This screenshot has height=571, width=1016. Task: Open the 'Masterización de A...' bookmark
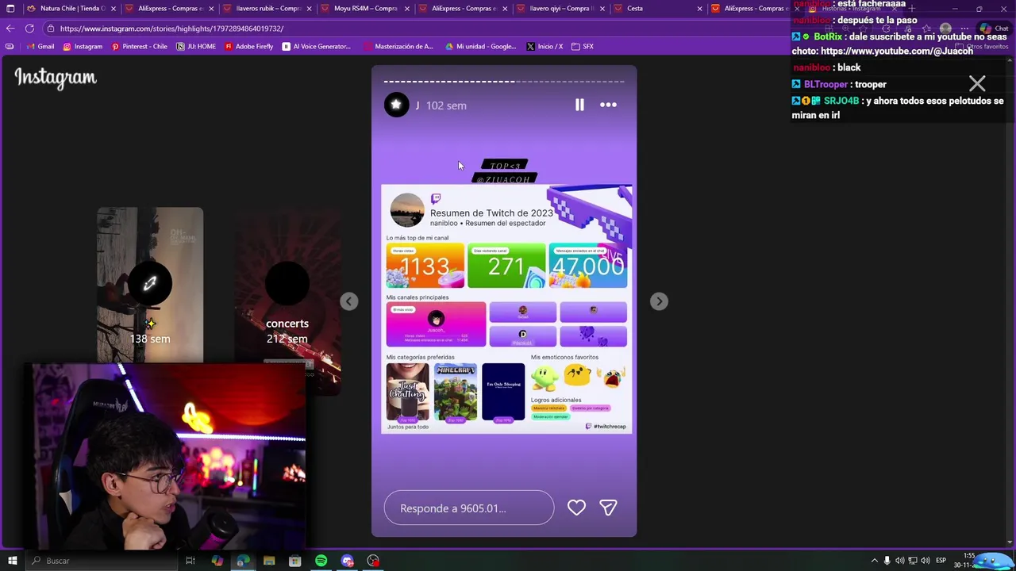pyautogui.click(x=398, y=47)
